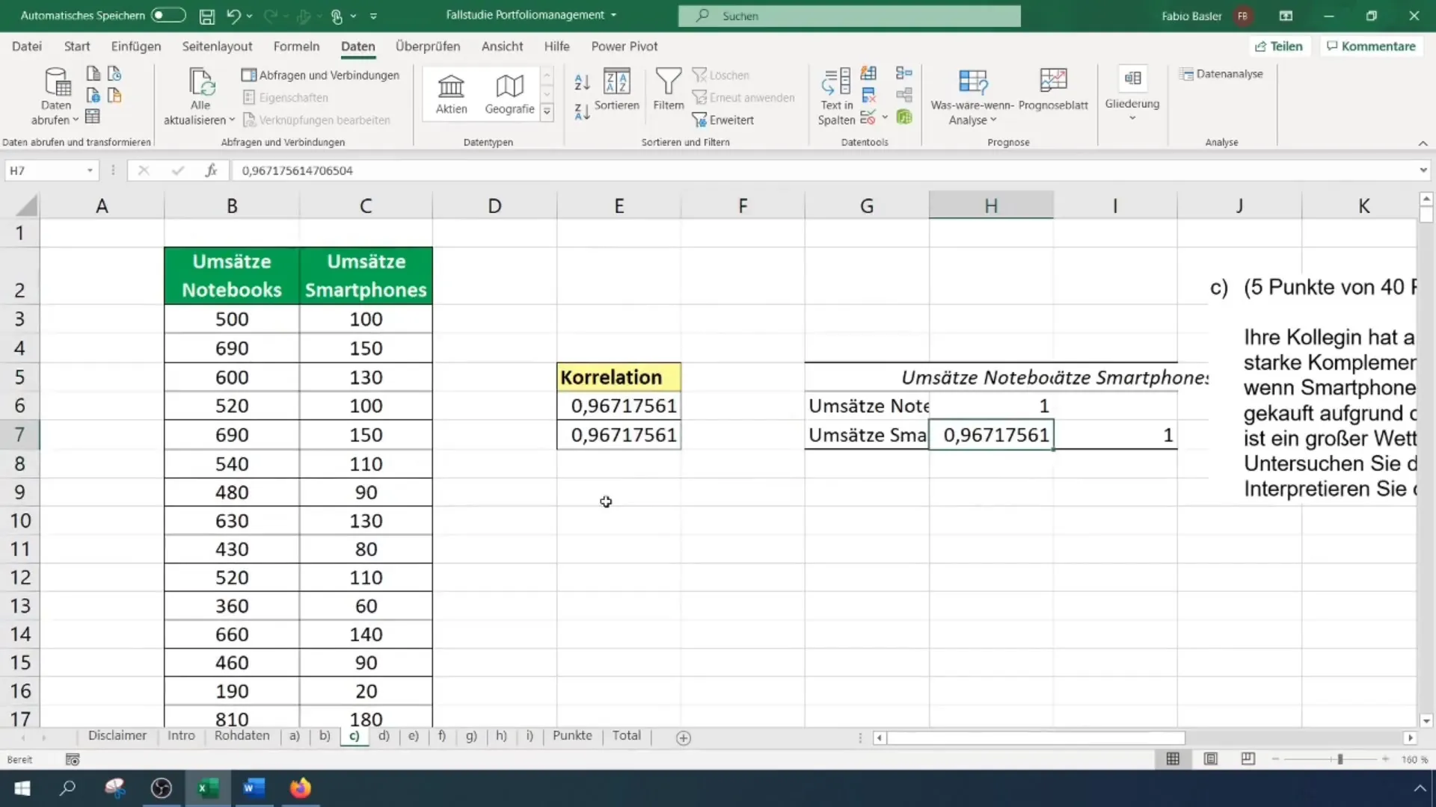Click the zoom in plus button

tap(1385, 759)
